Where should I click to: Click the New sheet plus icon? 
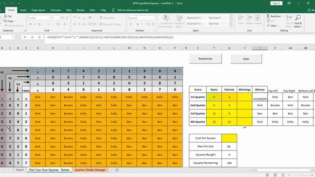117,170
